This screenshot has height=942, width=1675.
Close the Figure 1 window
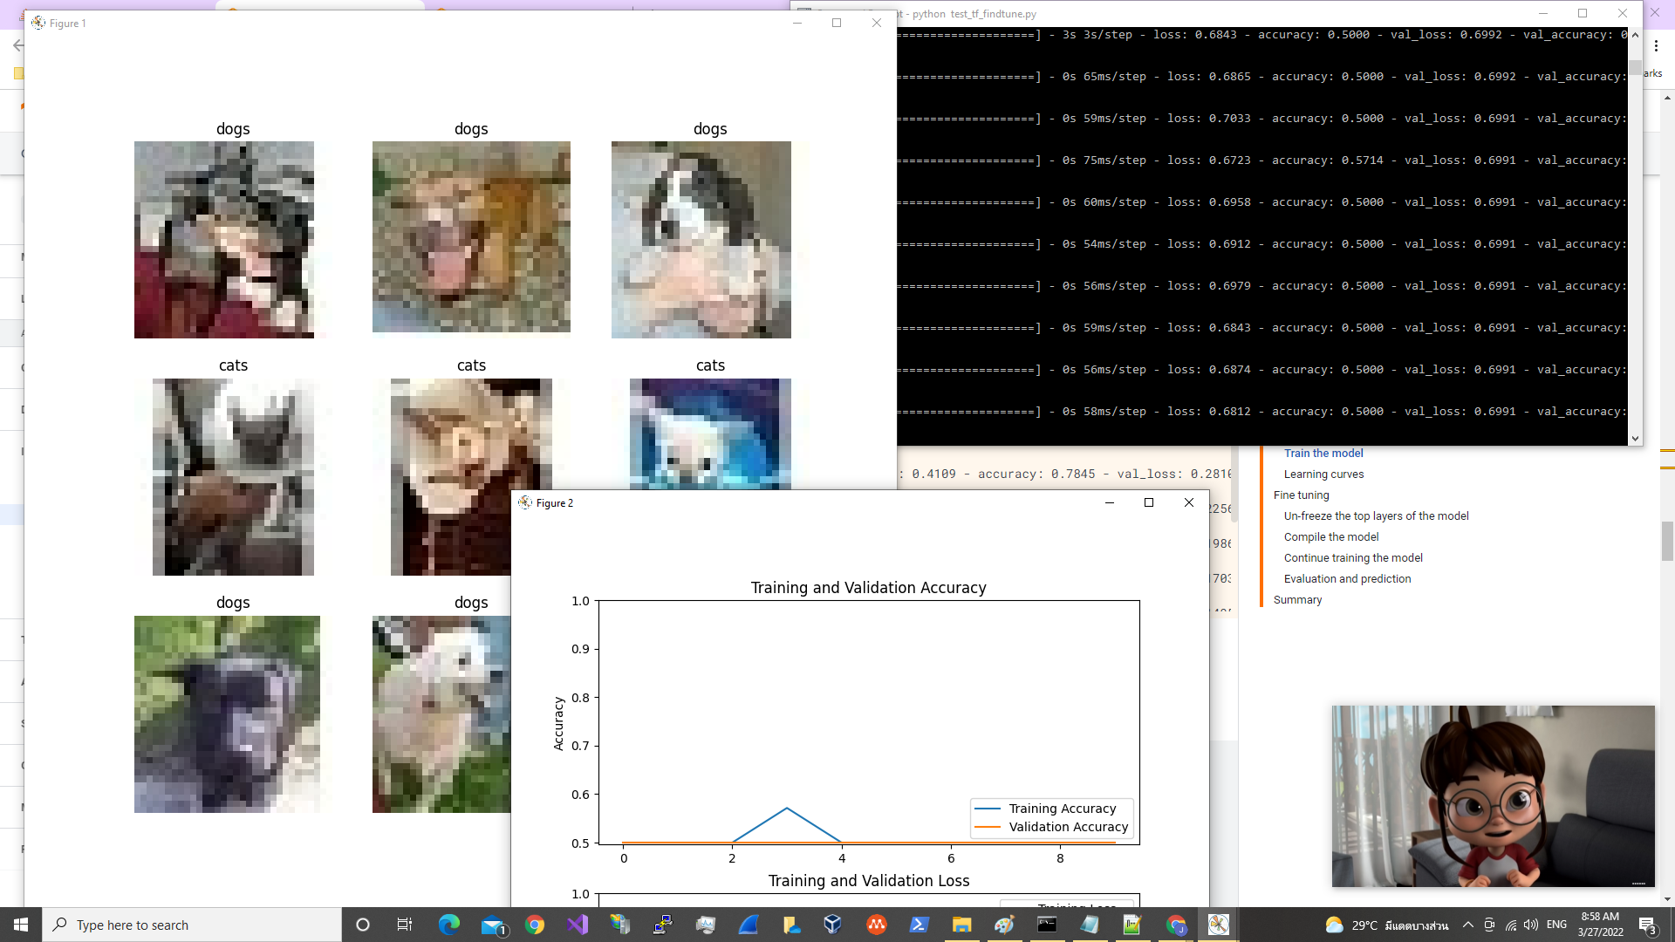(x=877, y=23)
